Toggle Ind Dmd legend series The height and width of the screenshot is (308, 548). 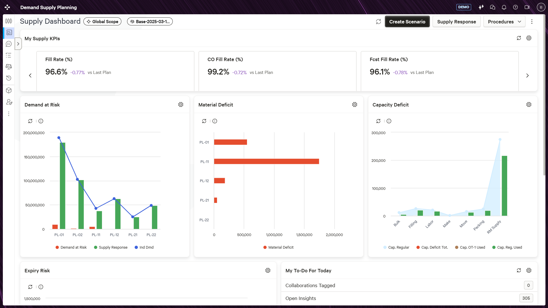[x=144, y=247]
